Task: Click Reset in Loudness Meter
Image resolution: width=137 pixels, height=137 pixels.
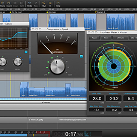Action: (106, 38)
